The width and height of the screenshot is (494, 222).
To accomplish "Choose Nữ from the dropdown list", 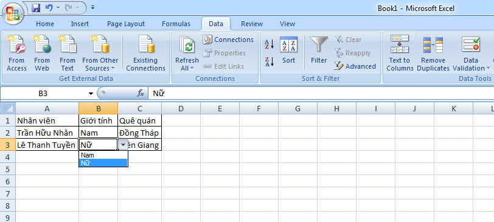I will pyautogui.click(x=103, y=163).
